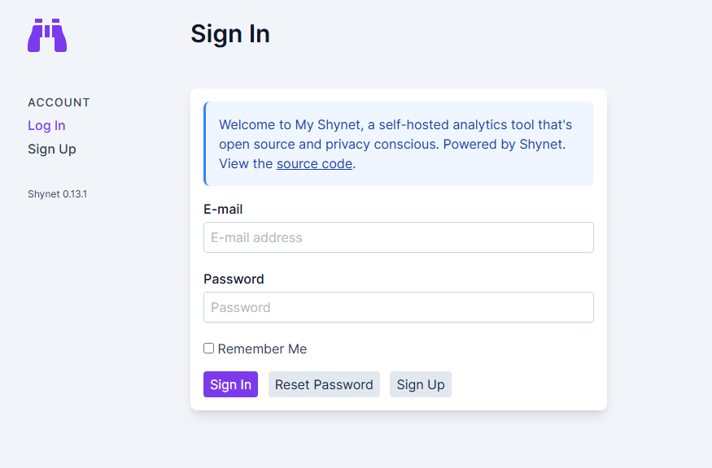
Task: Focus the E-mail address input field
Action: click(x=398, y=237)
